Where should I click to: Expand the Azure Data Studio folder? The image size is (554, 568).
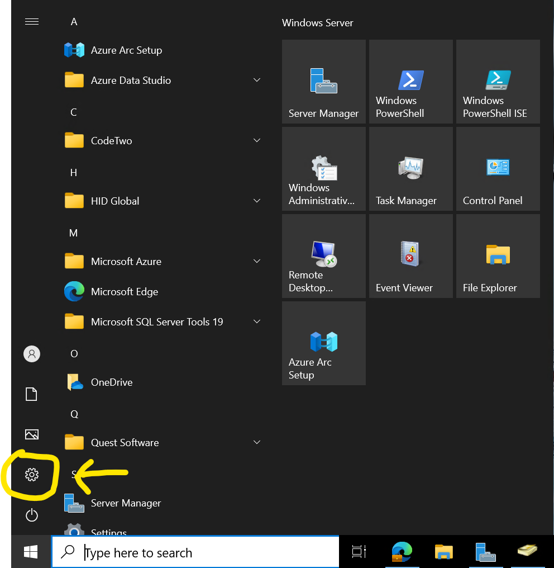[x=257, y=81]
